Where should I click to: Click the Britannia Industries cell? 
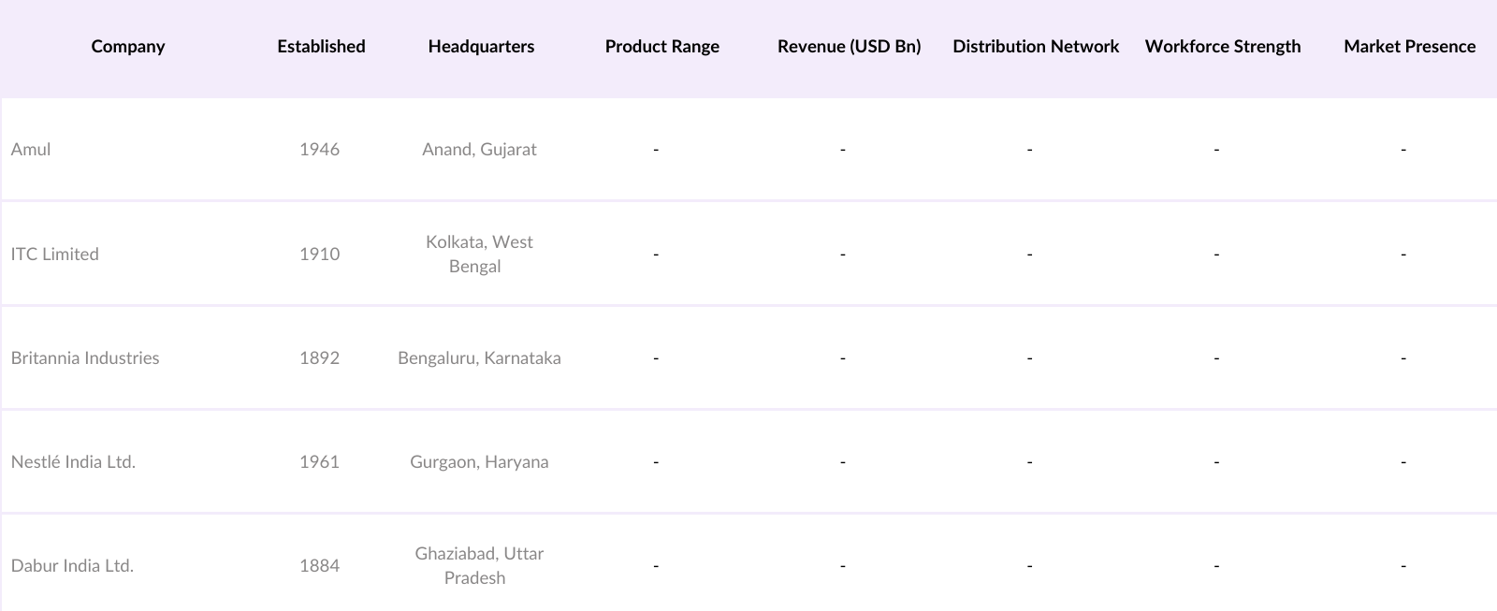85,358
